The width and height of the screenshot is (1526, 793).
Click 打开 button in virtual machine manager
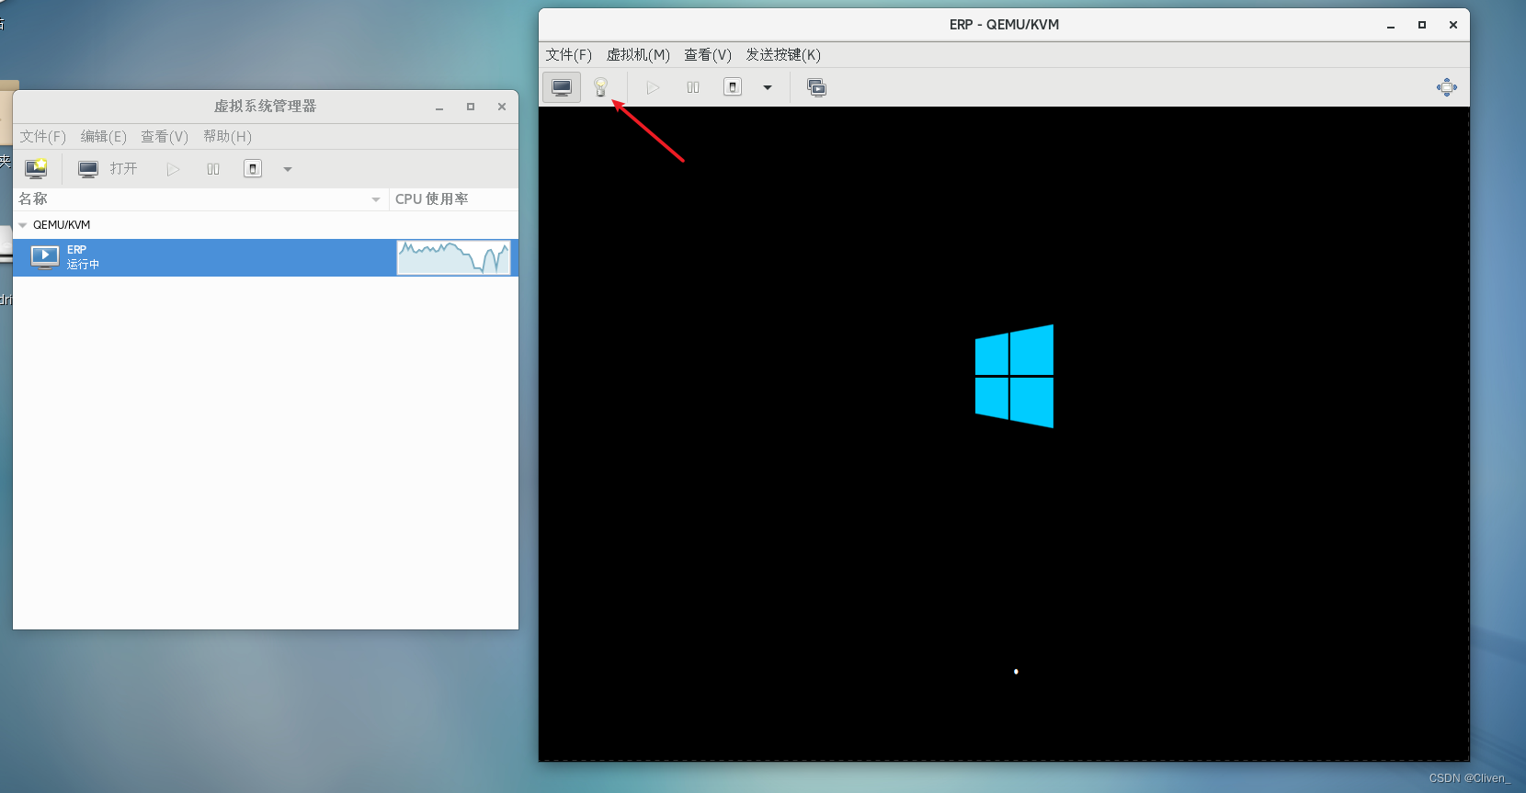click(x=108, y=169)
